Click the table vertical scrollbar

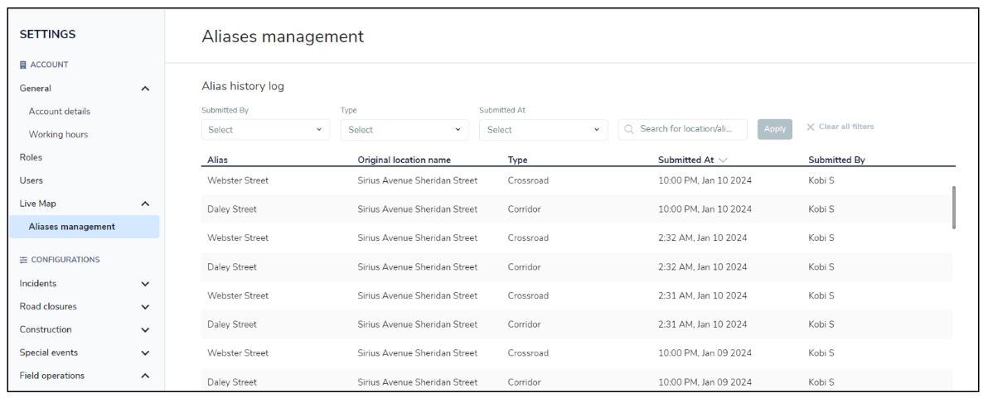[954, 208]
